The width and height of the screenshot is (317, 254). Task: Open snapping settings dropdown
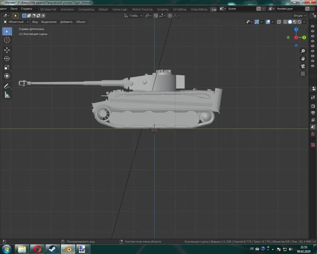162,16
